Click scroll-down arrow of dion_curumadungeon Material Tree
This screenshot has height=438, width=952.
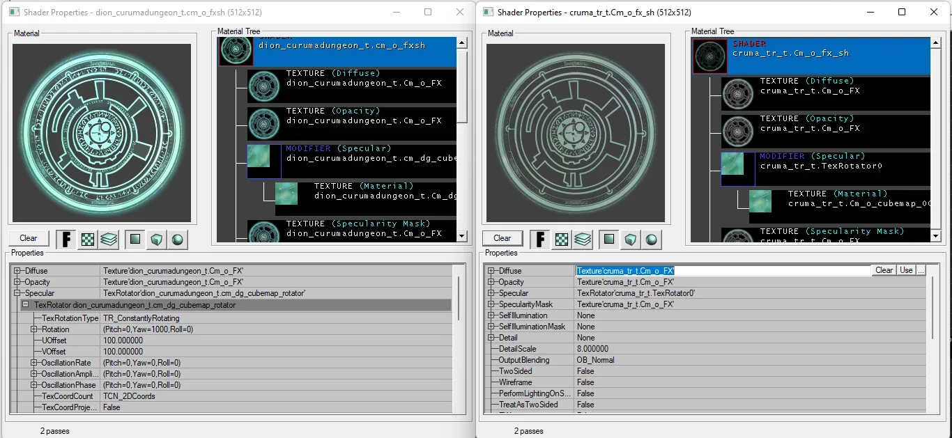click(462, 237)
